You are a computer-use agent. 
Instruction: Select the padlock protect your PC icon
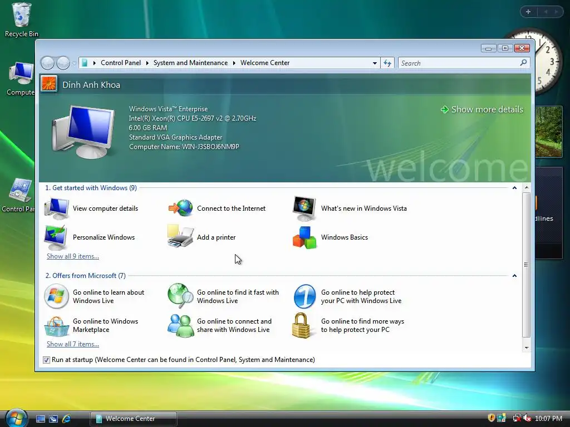pos(301,325)
